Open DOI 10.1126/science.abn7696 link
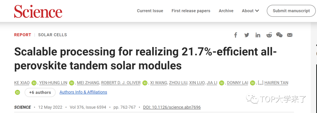Screen dimensions: 317x113 click(172, 107)
